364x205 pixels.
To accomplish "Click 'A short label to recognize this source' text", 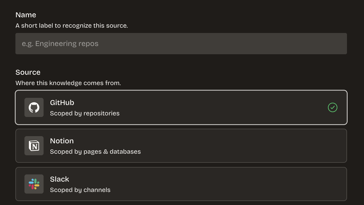I will 72,26.
